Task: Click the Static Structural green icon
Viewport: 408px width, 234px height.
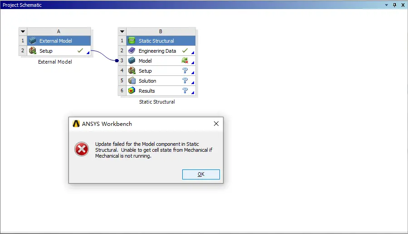Action: [x=131, y=41]
